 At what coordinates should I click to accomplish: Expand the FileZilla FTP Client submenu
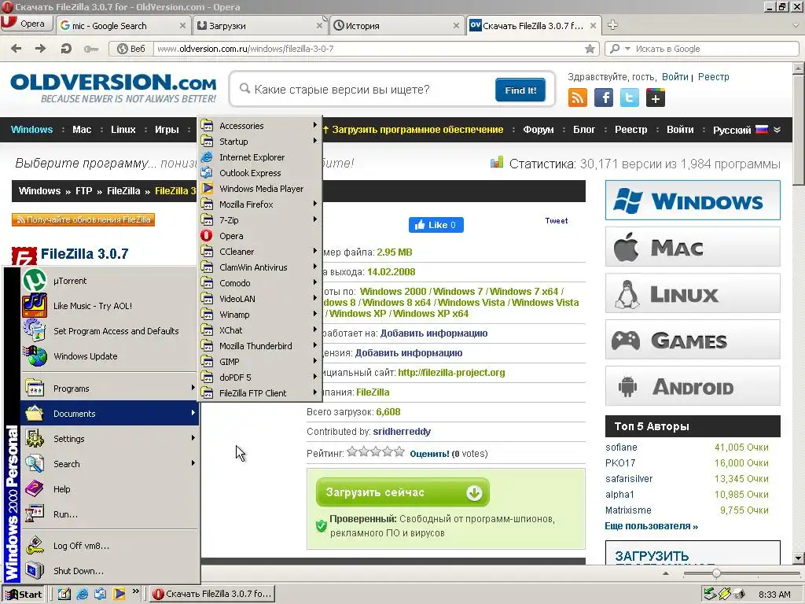pos(259,393)
